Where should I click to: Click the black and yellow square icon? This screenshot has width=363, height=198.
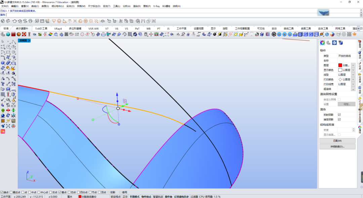(x=220, y=34)
